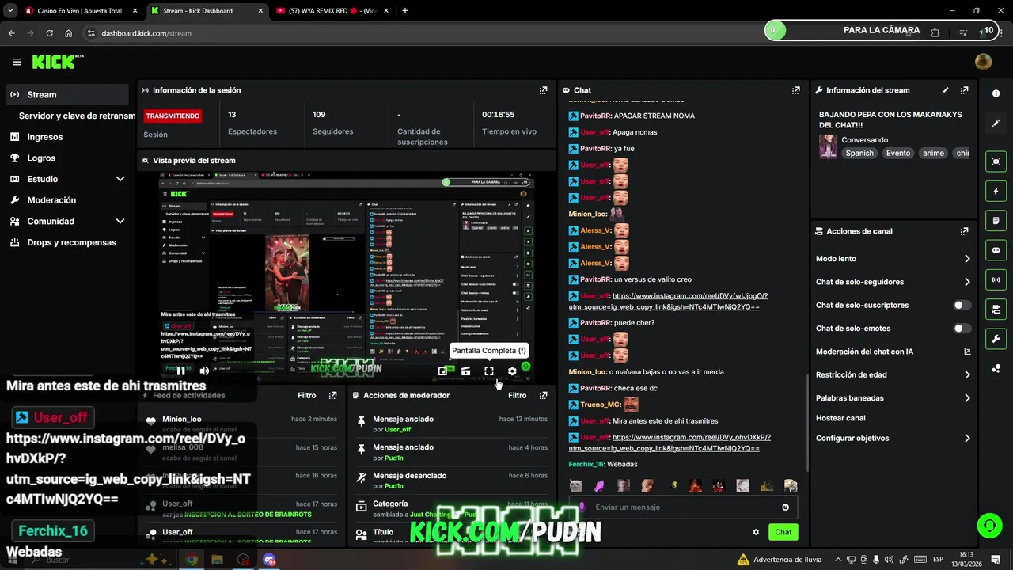This screenshot has width=1013, height=570.
Task: Open the green support headset bubble
Action: point(988,525)
